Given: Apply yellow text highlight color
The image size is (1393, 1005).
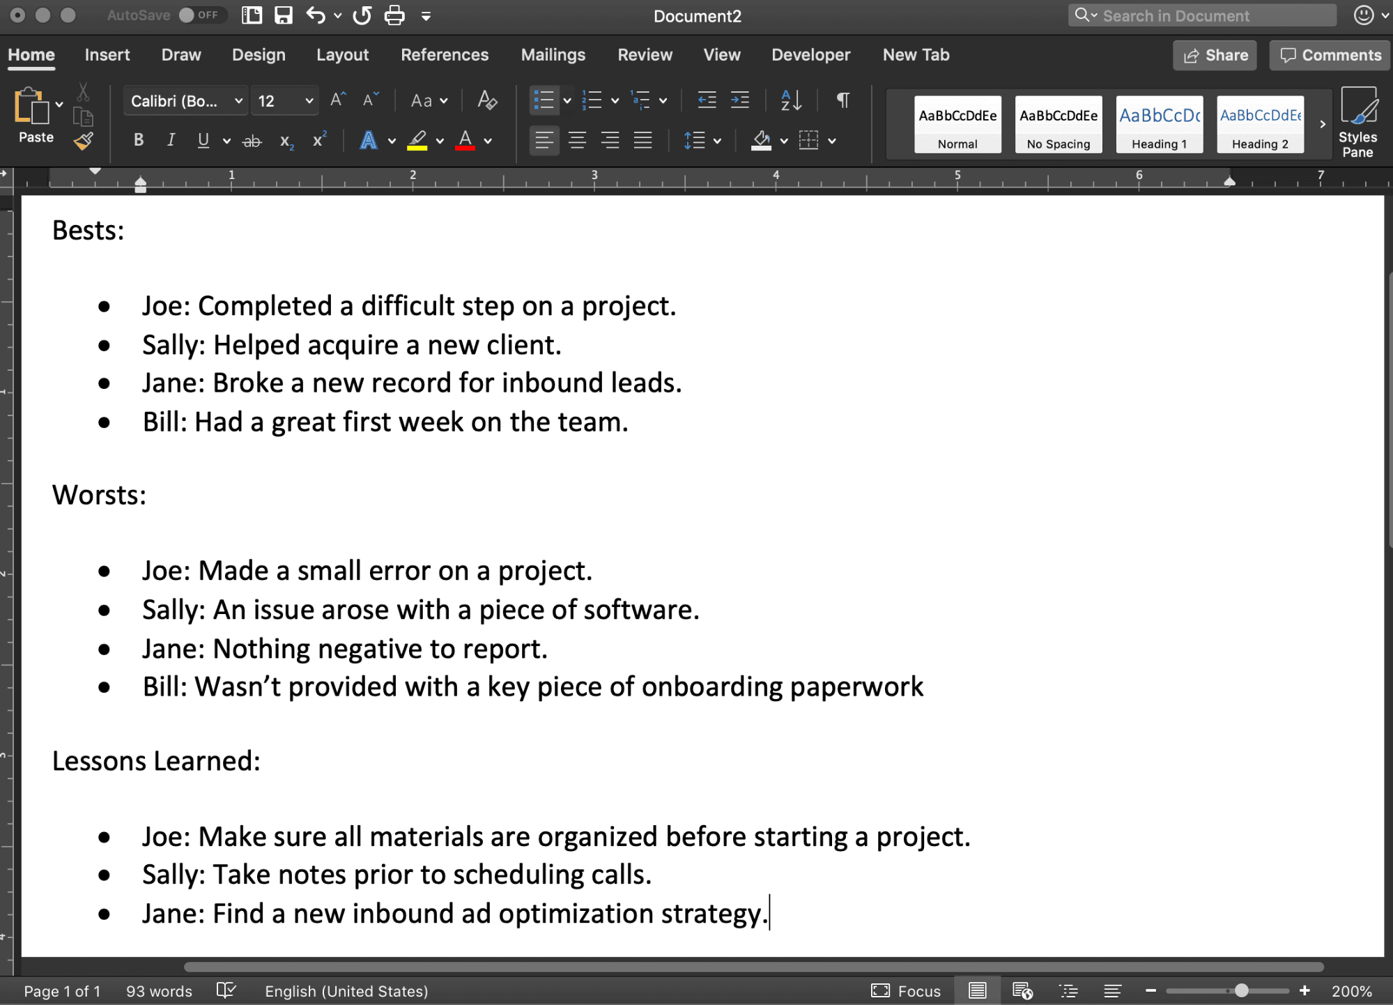Looking at the screenshot, I should click(x=417, y=141).
